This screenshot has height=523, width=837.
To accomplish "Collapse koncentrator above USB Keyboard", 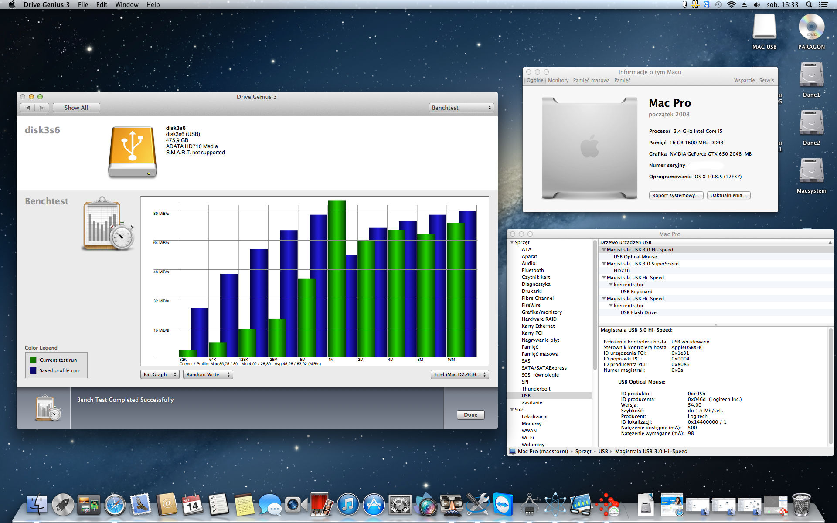I will [611, 285].
